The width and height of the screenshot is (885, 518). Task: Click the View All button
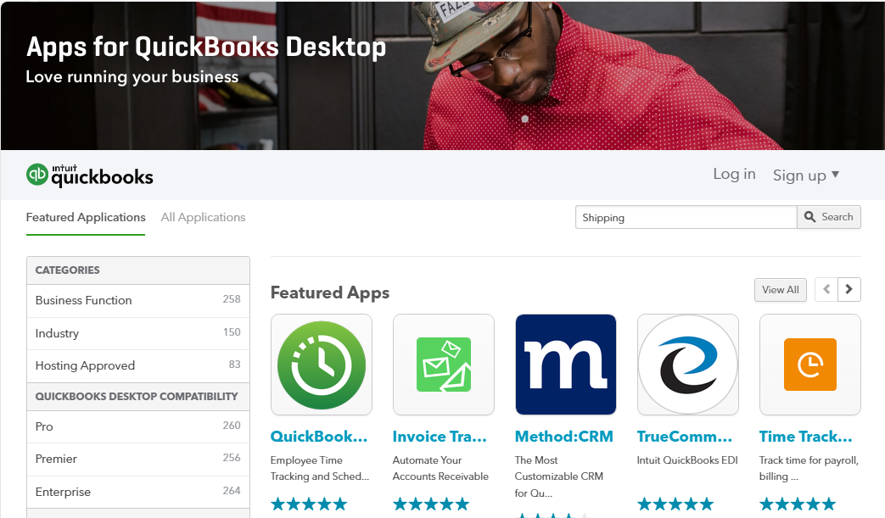tap(781, 290)
